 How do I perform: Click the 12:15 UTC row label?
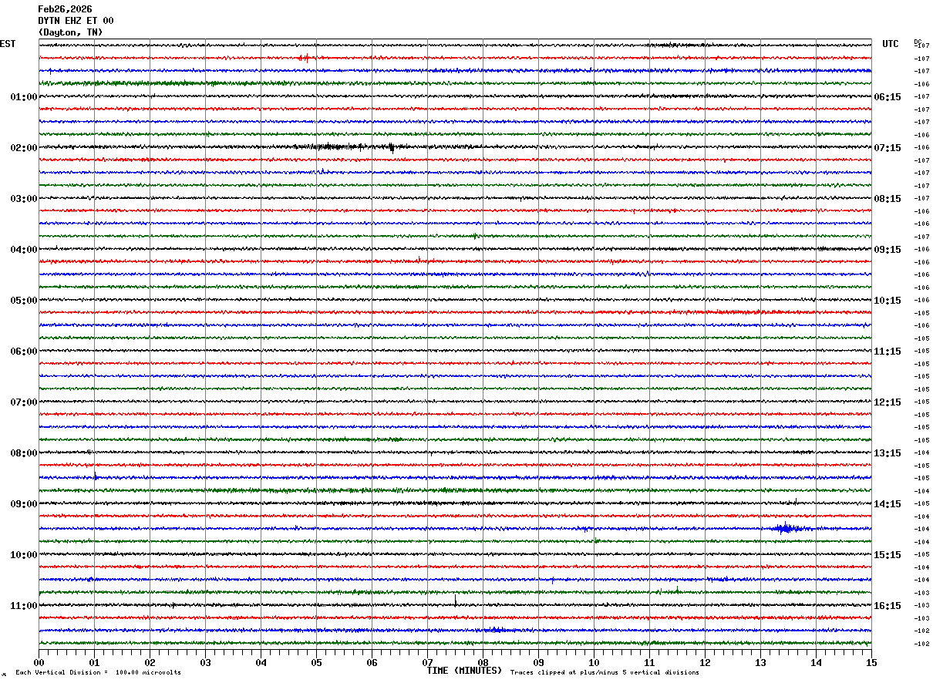888,402
